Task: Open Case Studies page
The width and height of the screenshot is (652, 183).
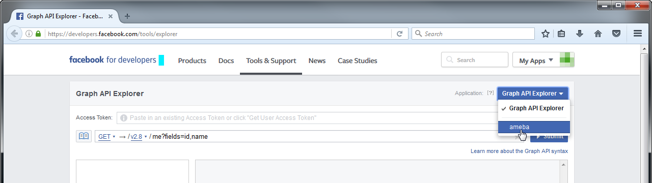Action: (358, 60)
